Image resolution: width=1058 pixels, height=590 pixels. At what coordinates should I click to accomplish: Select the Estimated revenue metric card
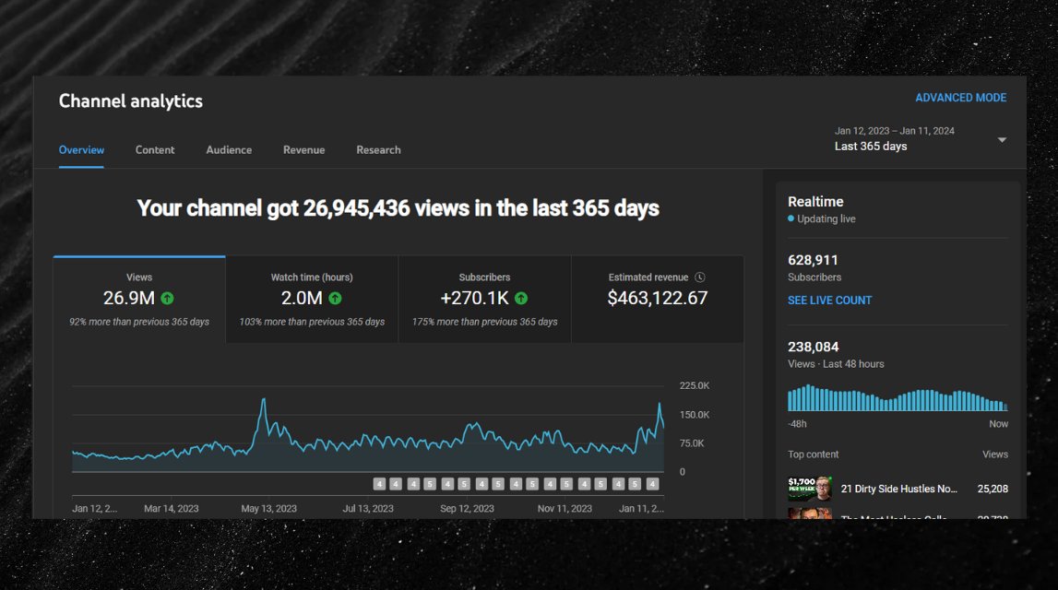[x=657, y=300]
